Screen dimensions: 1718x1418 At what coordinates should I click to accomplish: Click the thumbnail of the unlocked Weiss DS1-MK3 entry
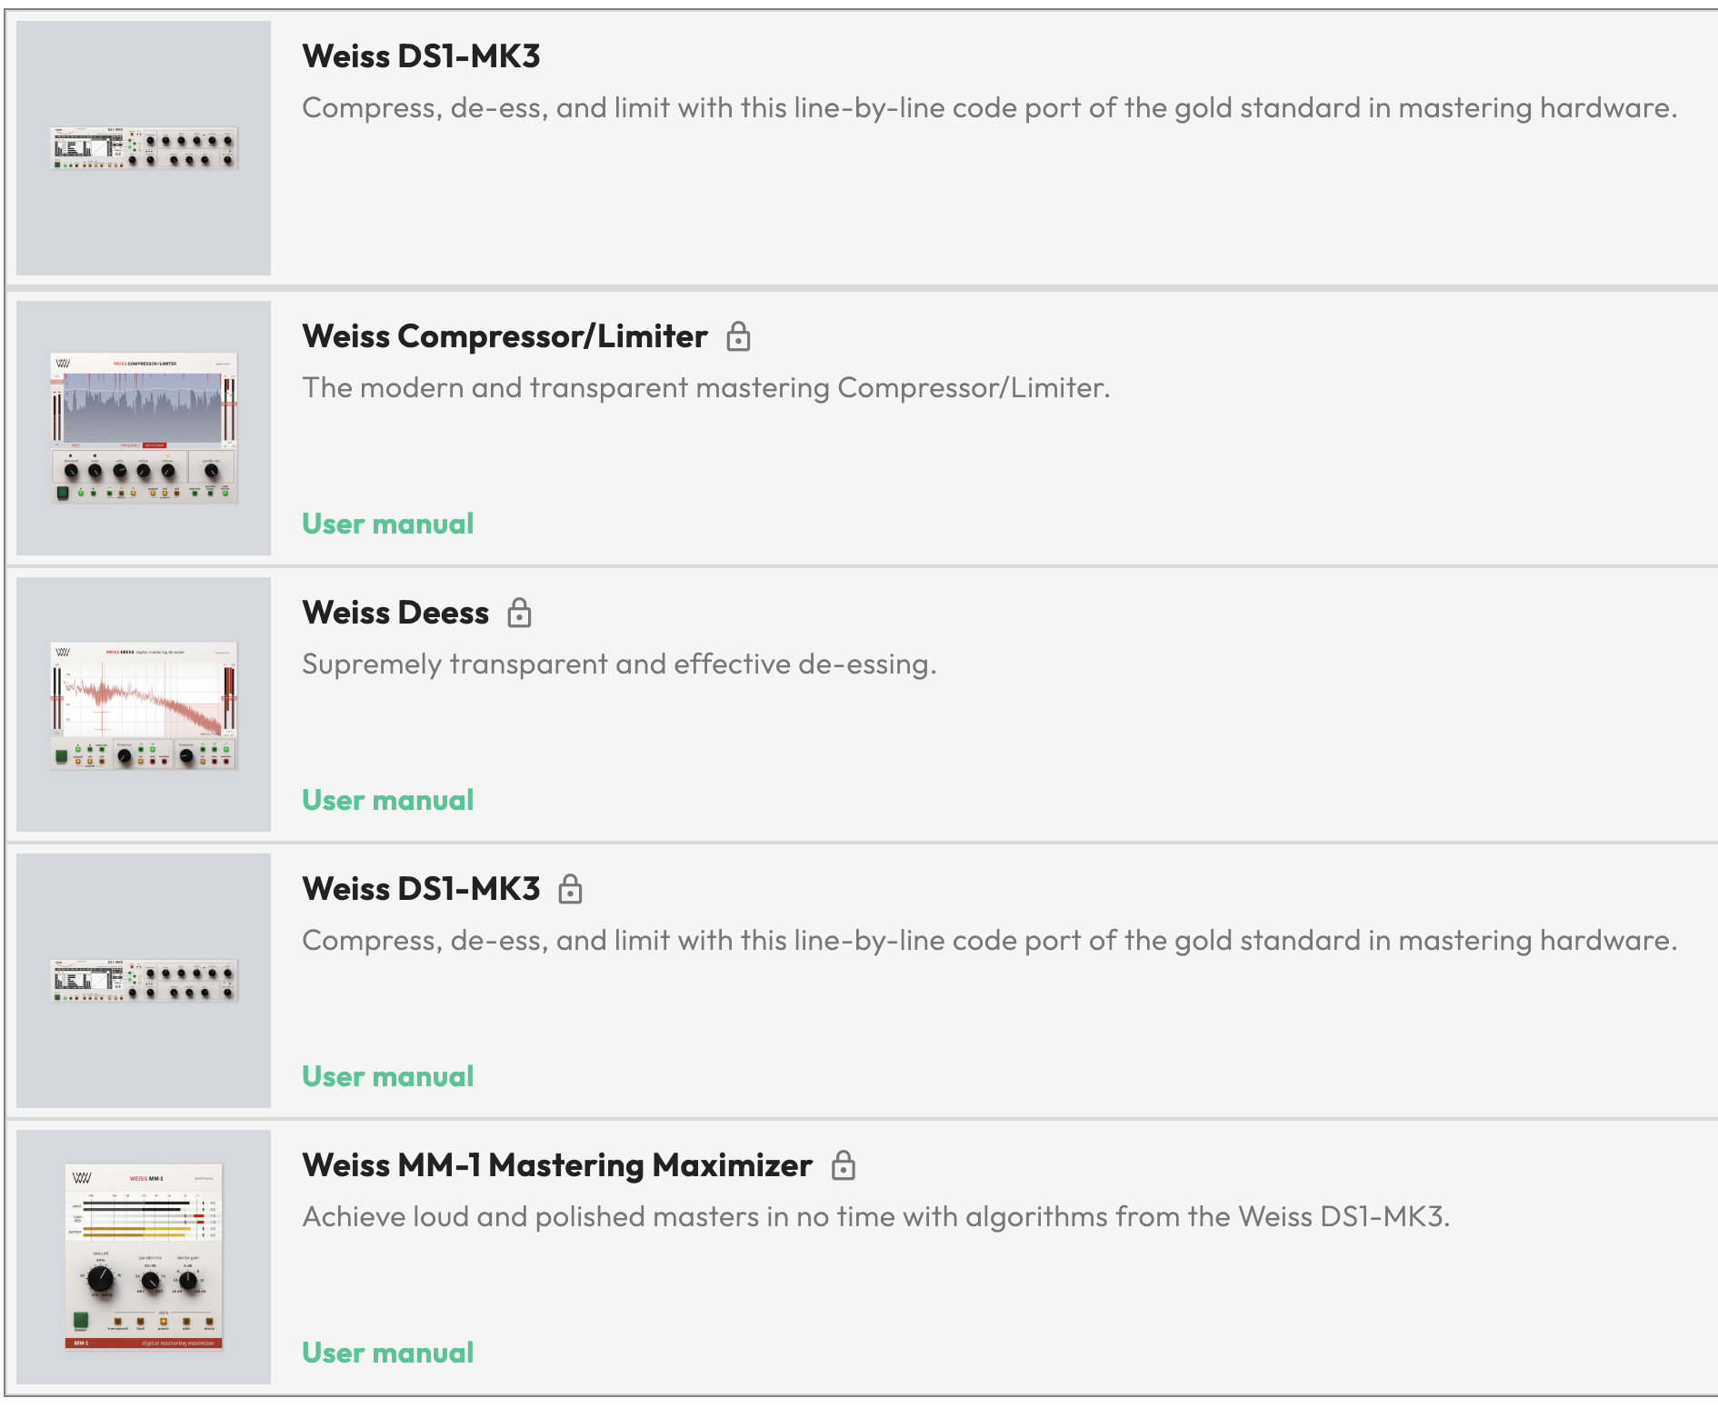coord(144,148)
